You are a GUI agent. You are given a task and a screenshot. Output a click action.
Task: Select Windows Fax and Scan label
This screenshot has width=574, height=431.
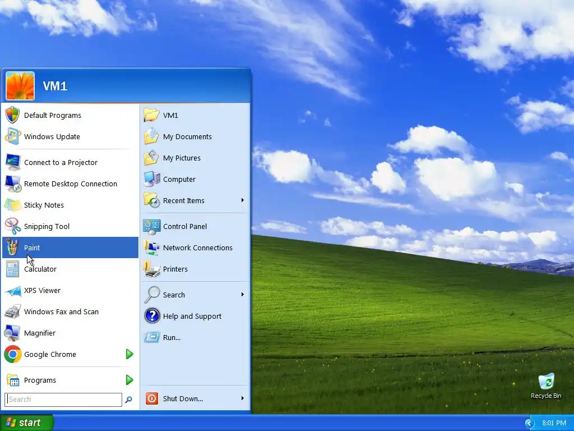tap(61, 311)
